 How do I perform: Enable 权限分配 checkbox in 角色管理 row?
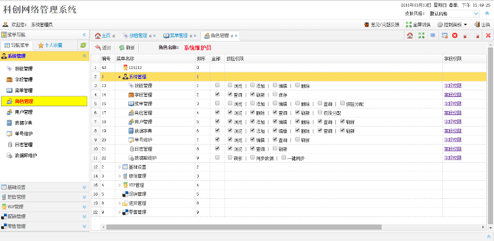coord(320,112)
